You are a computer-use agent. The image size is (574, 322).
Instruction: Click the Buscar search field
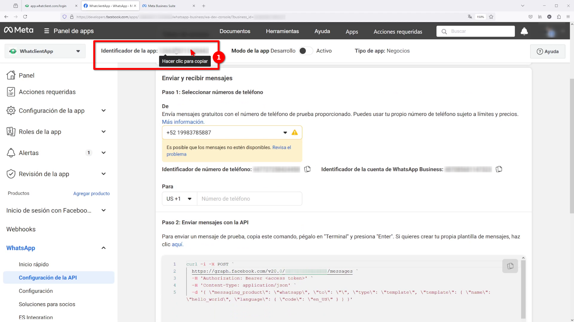(x=475, y=31)
